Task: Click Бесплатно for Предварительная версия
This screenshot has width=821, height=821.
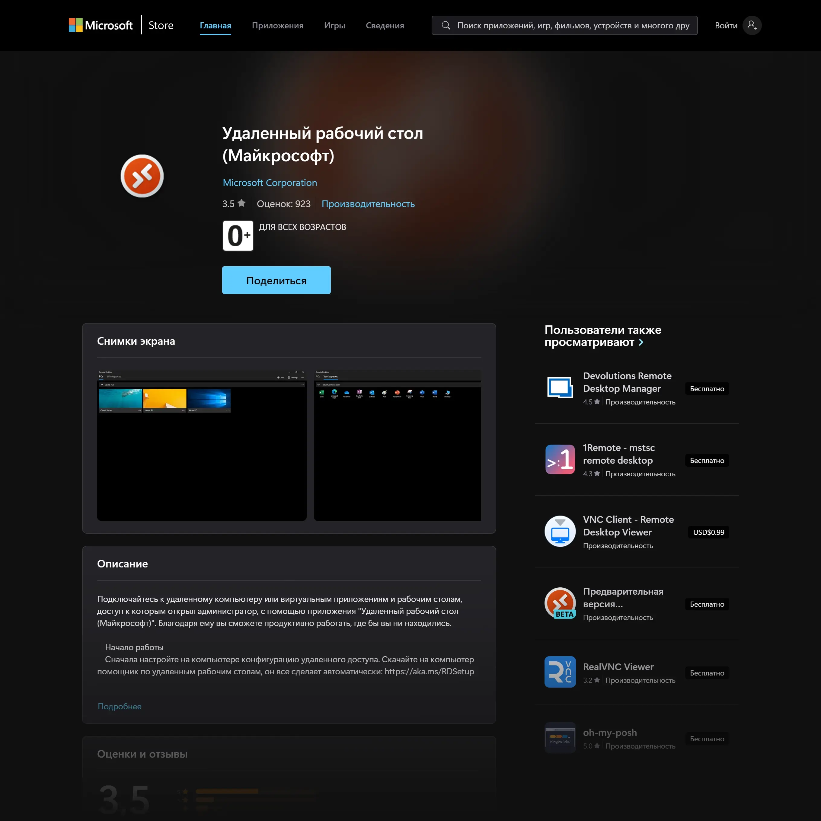Action: pos(707,604)
